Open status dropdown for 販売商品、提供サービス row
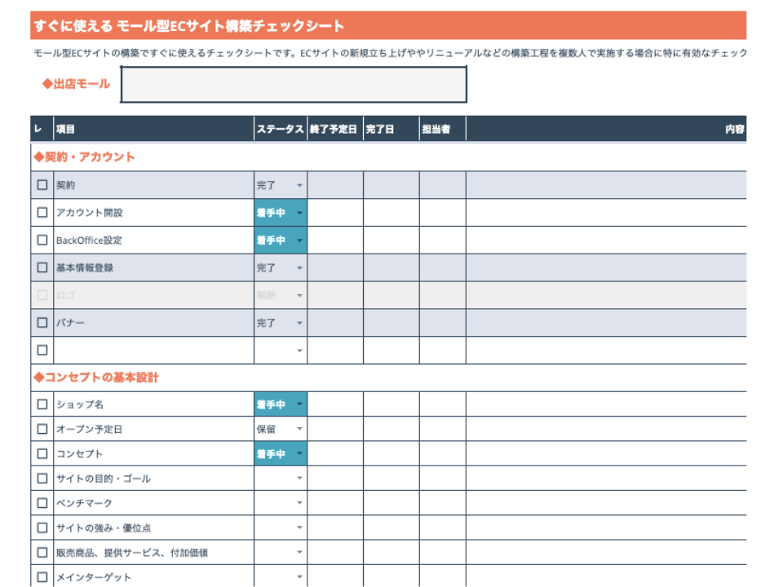 coord(299,553)
